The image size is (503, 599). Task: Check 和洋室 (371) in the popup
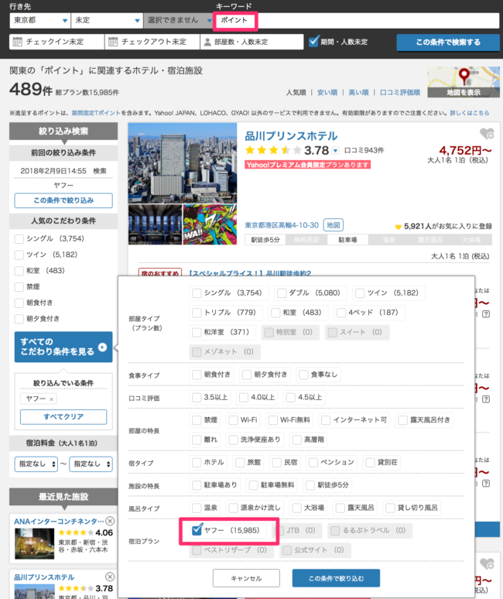197,332
